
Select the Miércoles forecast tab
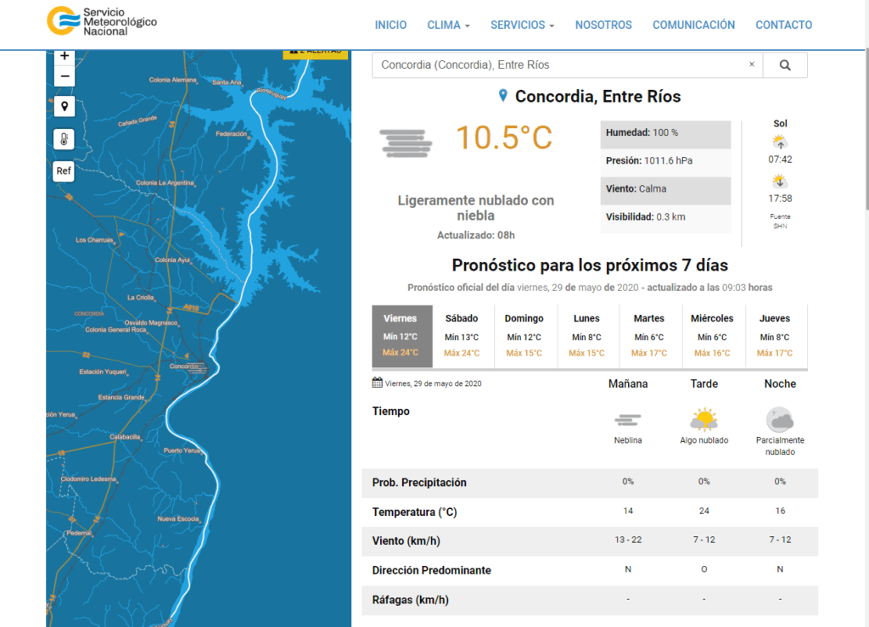coord(712,336)
